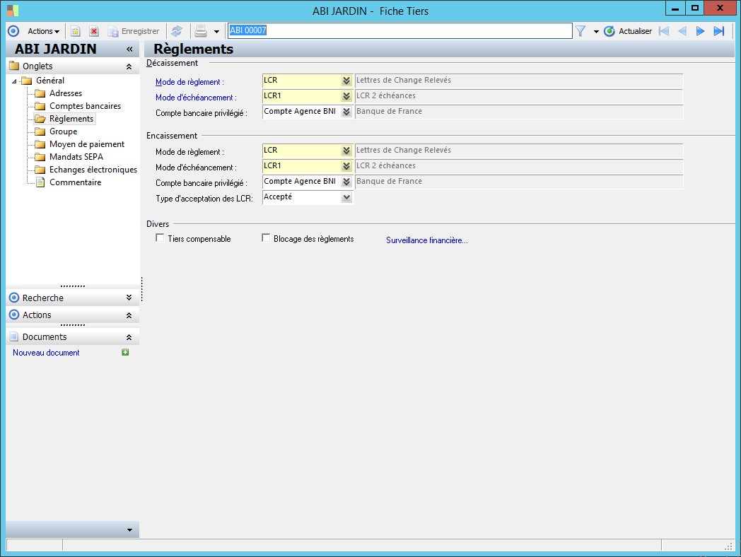This screenshot has width=741, height=557.
Task: Open the printer options dropdown arrow
Action: point(216,32)
